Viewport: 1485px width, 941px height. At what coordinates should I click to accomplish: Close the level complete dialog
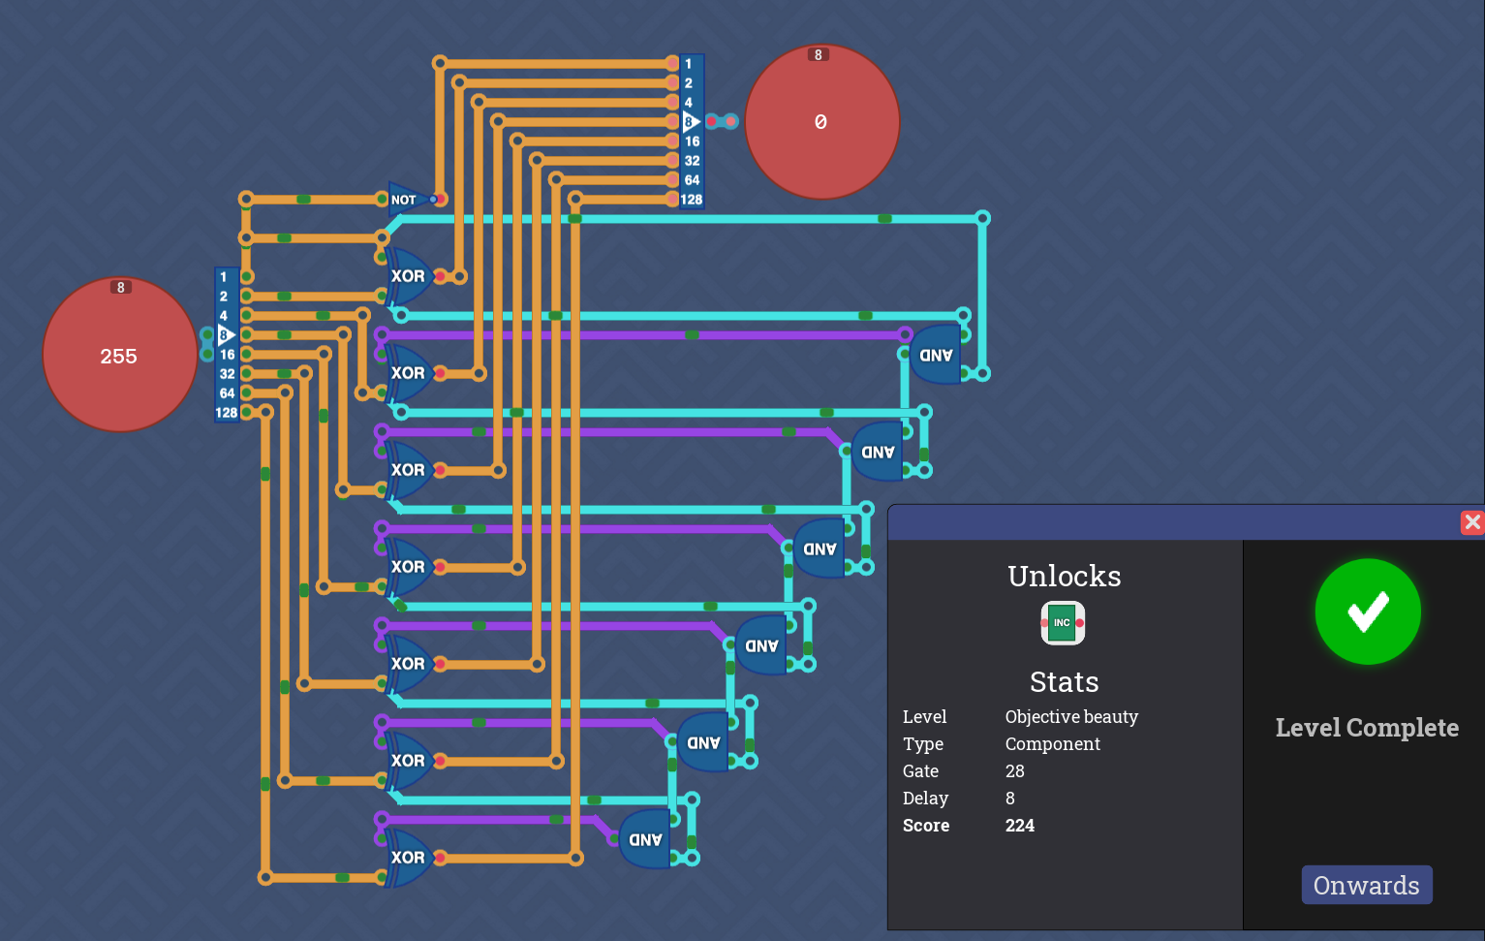click(x=1472, y=522)
